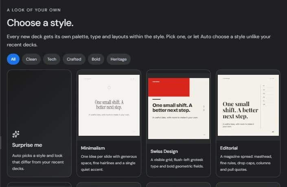
Task: Choose the Surprise me card title
Action: 27,145
